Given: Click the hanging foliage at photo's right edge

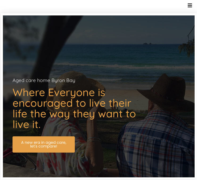Looking at the screenshot, I should point(187,47).
